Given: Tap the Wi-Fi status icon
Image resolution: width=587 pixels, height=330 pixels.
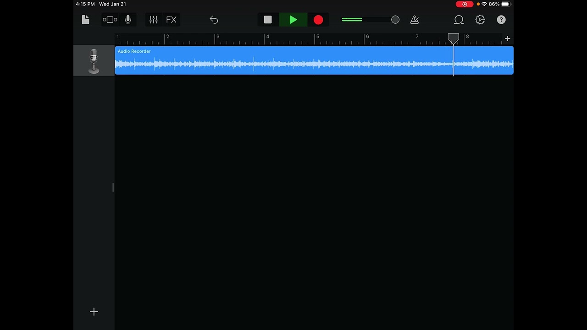Looking at the screenshot, I should [x=484, y=4].
